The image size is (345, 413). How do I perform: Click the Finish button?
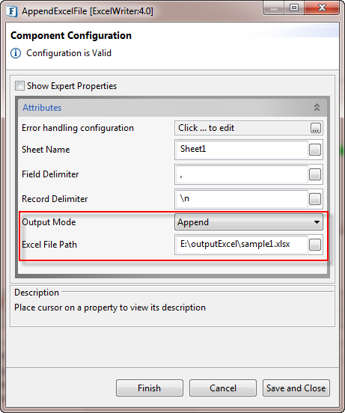pos(150,388)
